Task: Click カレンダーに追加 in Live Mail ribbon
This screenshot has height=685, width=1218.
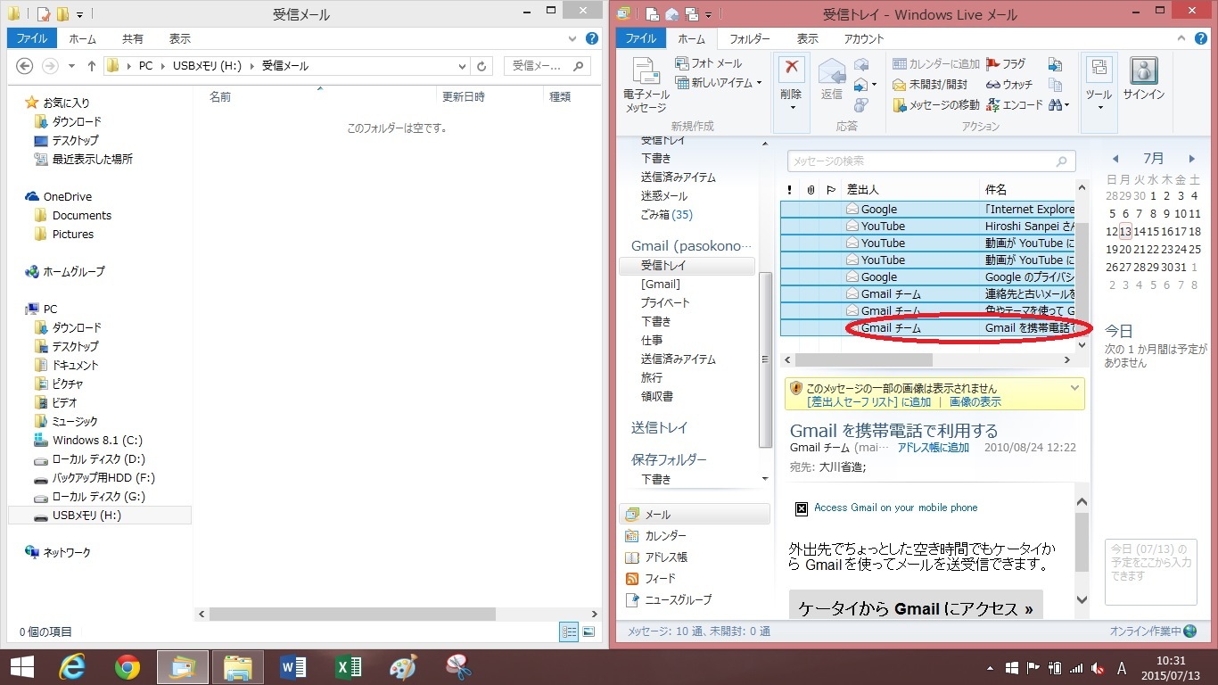Action: tap(936, 64)
